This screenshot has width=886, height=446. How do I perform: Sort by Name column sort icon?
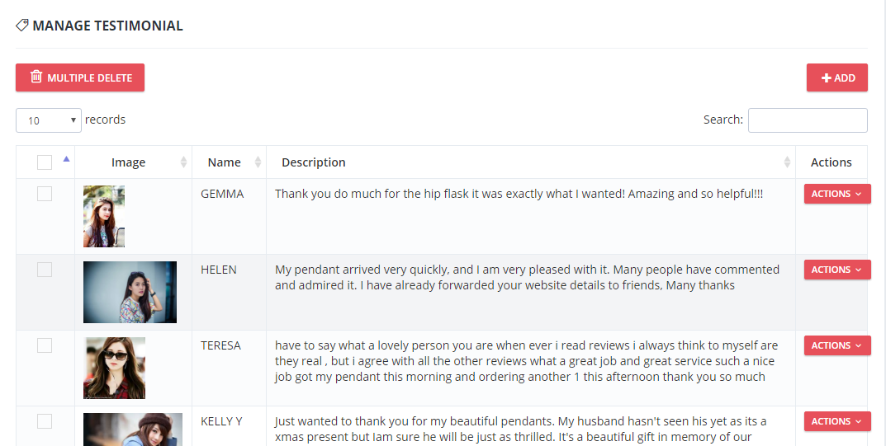pos(258,162)
